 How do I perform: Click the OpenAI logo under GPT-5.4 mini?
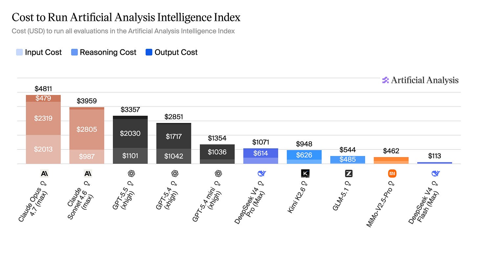[218, 173]
